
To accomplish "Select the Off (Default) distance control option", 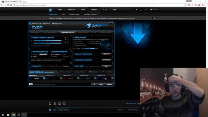I will pos(51,54).
